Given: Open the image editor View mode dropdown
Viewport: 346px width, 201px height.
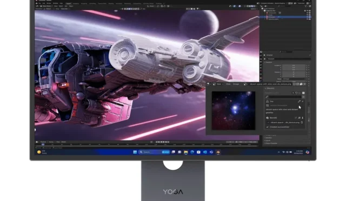Looking at the screenshot, I should 218,84.
